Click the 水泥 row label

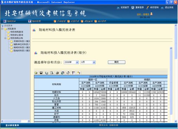click(57, 111)
